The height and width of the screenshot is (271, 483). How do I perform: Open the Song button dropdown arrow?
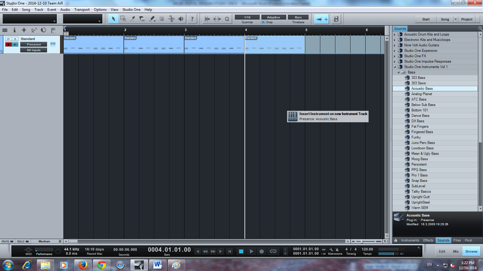click(x=456, y=19)
